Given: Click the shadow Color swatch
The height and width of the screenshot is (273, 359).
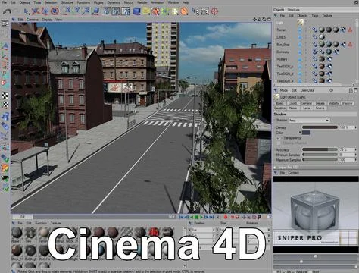Looking at the screenshot, I should click(x=306, y=133).
